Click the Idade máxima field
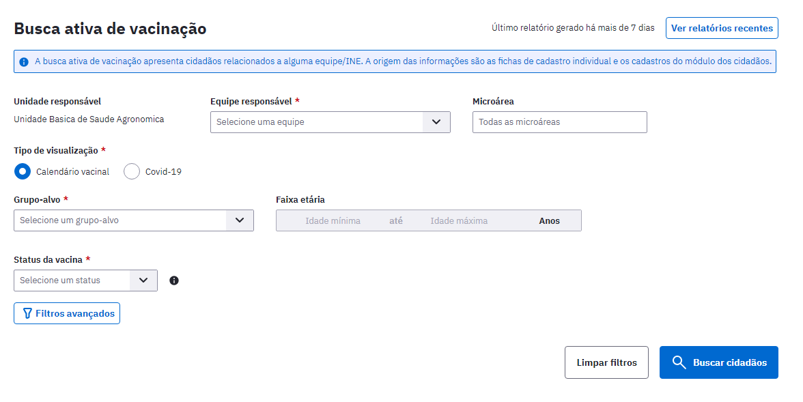Image resolution: width=803 pixels, height=402 pixels. (459, 220)
